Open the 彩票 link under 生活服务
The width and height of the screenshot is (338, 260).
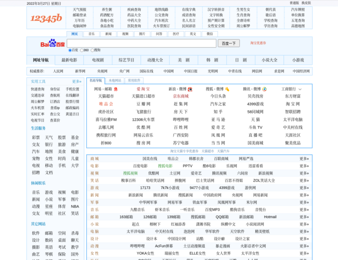click(x=36, y=138)
